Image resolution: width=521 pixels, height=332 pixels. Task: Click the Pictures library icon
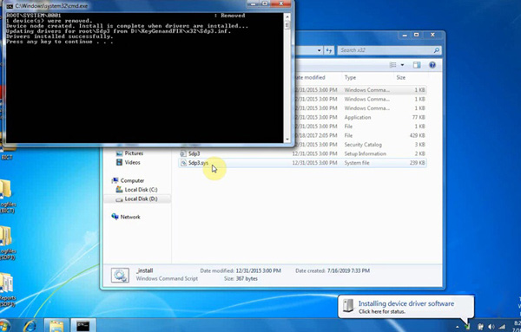[119, 153]
